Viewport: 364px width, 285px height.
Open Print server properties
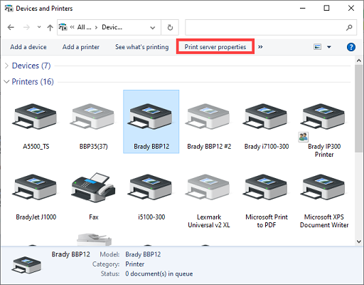coord(215,47)
